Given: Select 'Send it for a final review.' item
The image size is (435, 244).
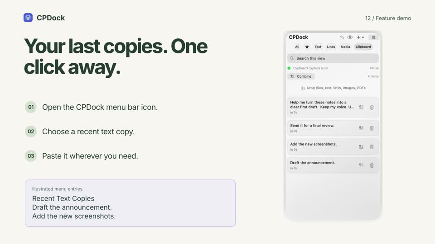Looking at the screenshot, I should tap(333, 128).
